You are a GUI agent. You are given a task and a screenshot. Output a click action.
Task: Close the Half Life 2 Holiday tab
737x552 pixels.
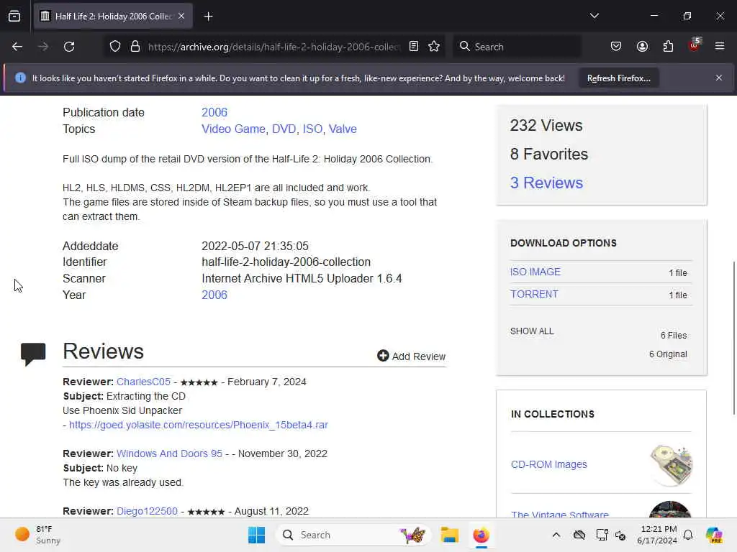click(181, 16)
